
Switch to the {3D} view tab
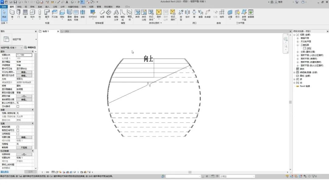point(65,31)
